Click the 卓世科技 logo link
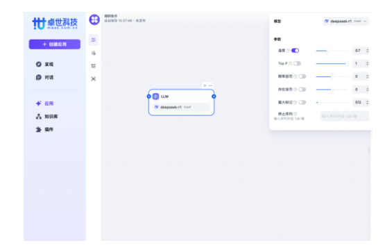 point(55,24)
